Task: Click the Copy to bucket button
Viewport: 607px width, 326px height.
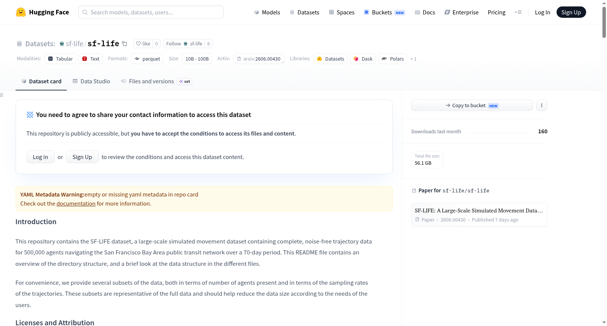Action: 472,105
